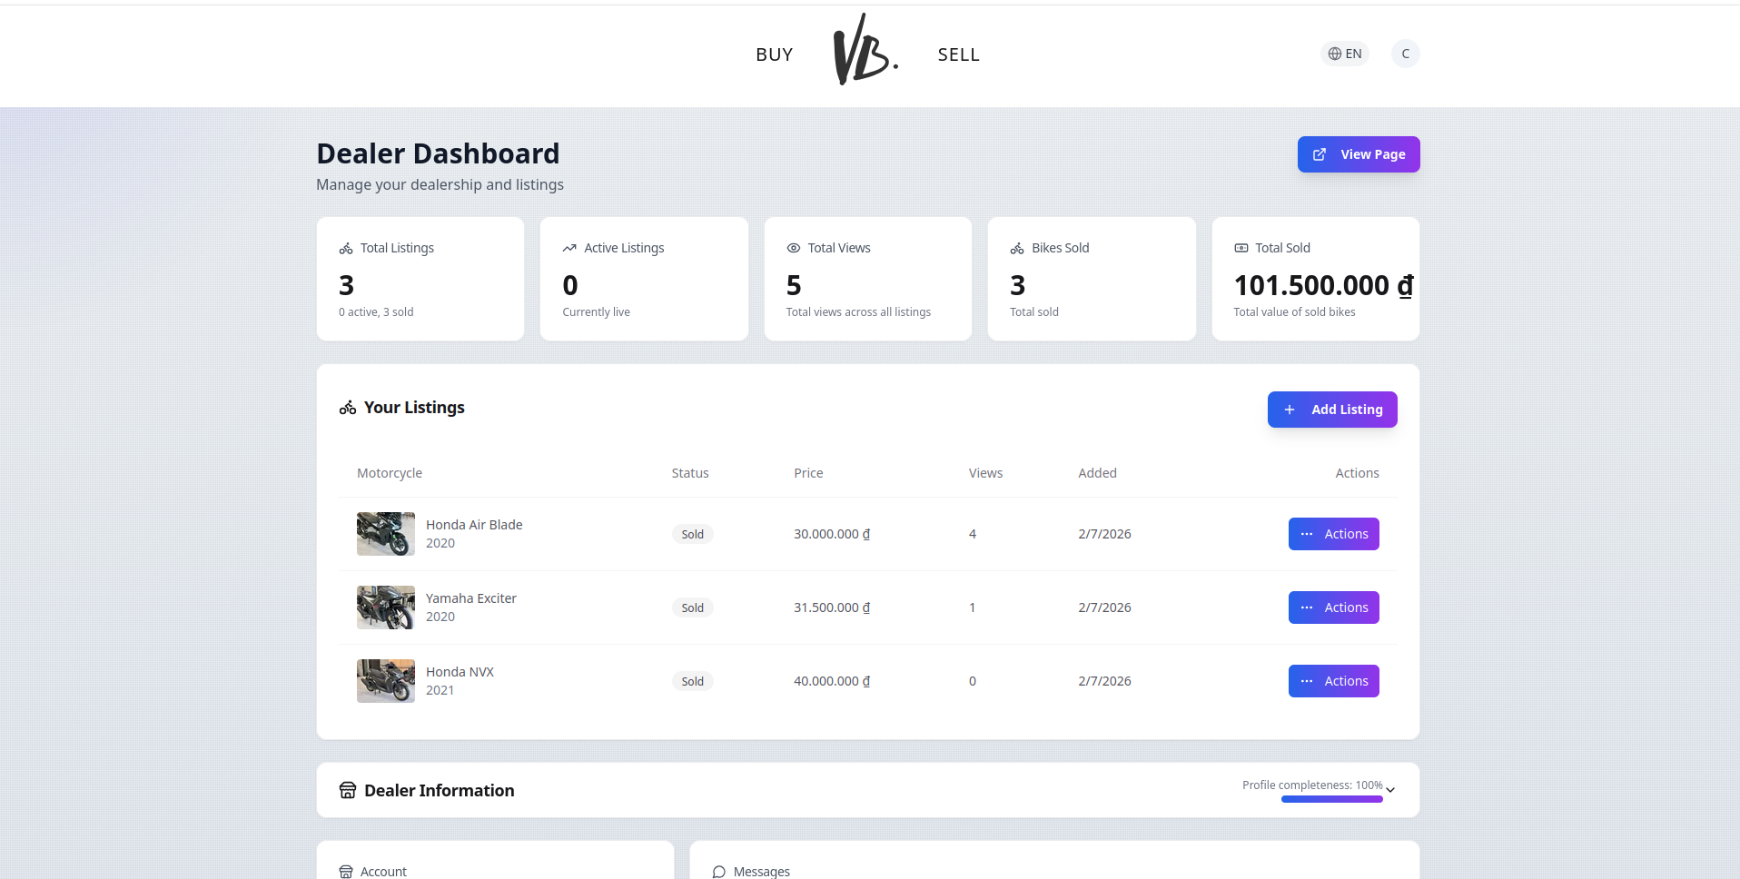The width and height of the screenshot is (1740, 879).
Task: Open the user avatar C menu
Action: click(1405, 54)
